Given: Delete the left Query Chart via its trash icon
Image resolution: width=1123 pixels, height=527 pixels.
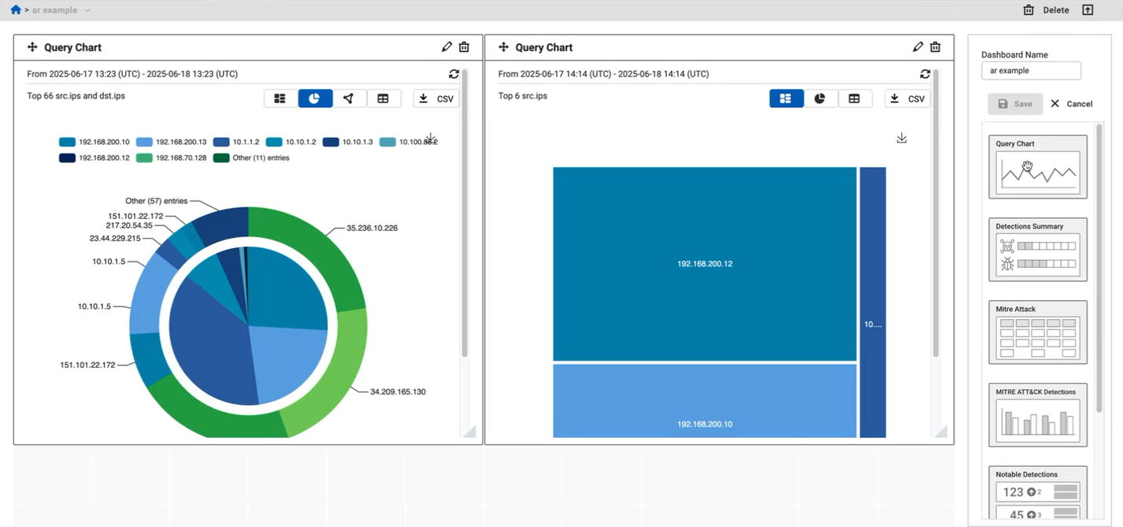Looking at the screenshot, I should tap(464, 47).
